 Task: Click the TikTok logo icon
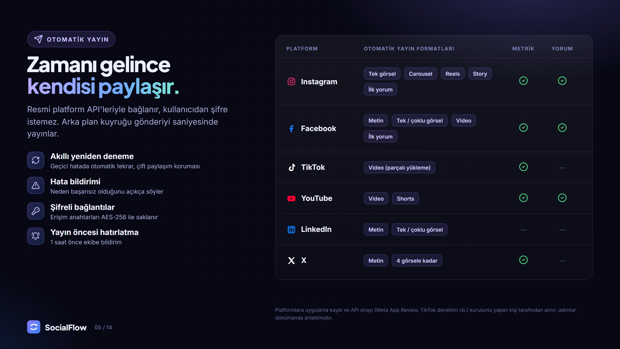[292, 167]
